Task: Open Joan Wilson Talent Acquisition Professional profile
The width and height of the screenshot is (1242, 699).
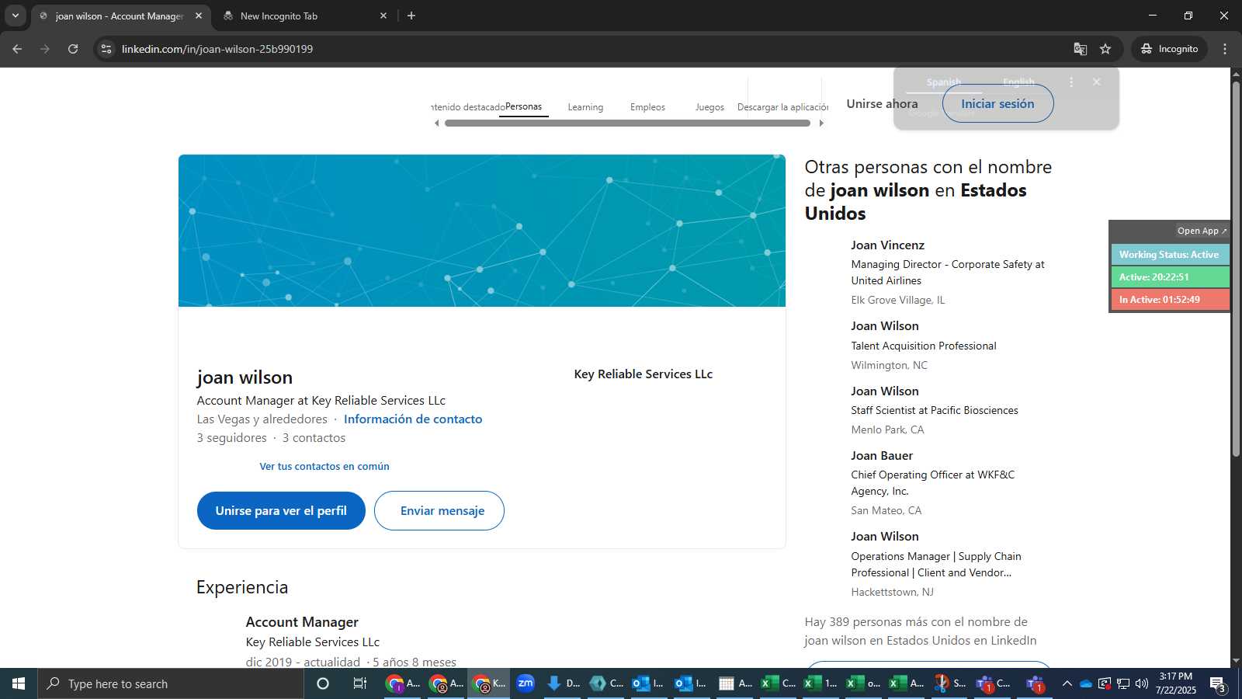Action: coord(884,325)
